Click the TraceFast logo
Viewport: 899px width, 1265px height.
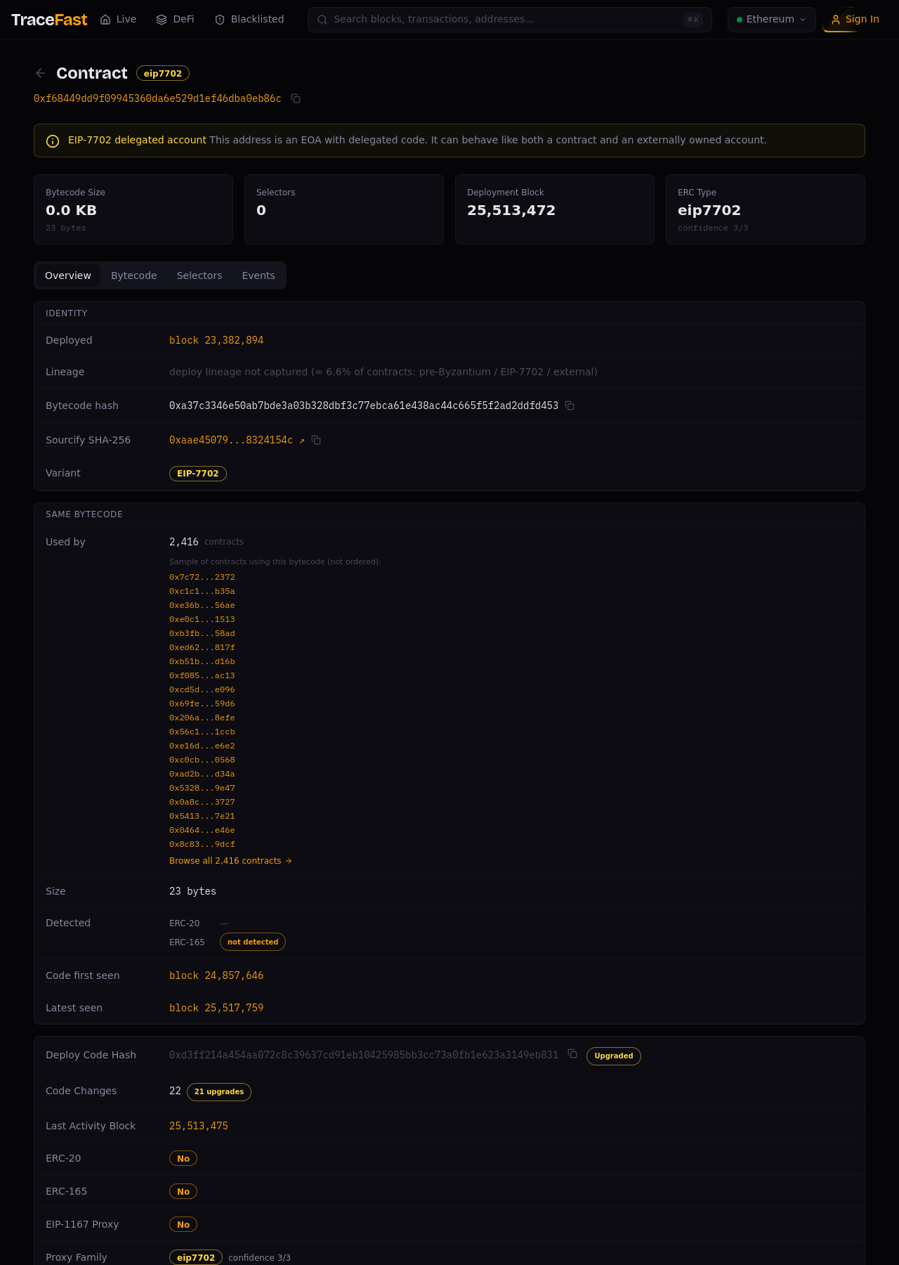49,20
